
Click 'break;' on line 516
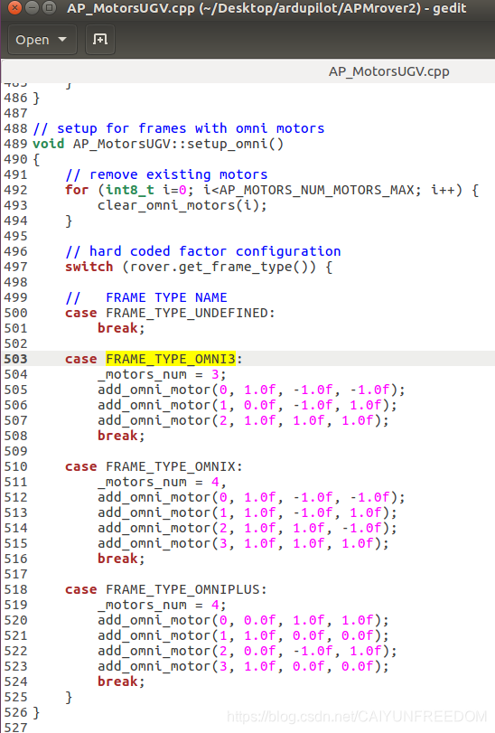(121, 559)
